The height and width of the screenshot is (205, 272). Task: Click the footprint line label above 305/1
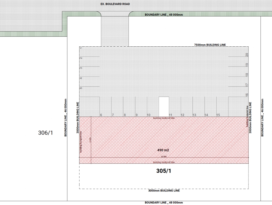[x=164, y=162]
